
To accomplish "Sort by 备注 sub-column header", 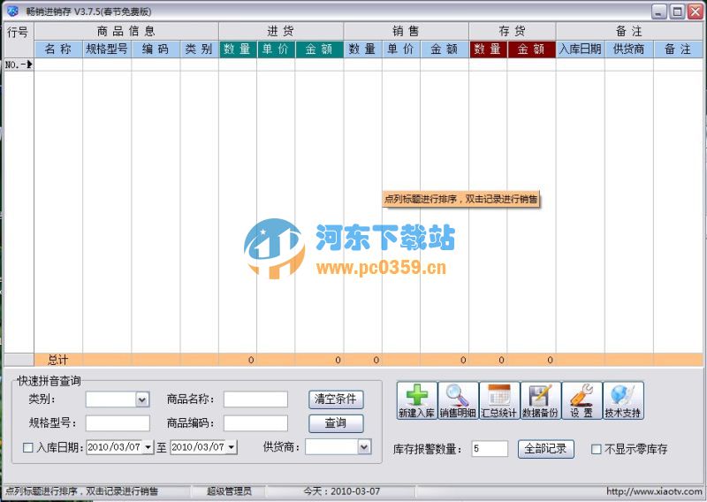I will coord(678,49).
